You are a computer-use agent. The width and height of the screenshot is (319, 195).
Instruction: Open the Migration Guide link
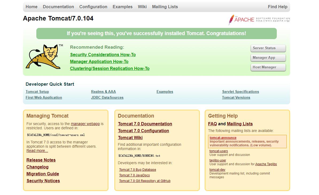click(43, 174)
